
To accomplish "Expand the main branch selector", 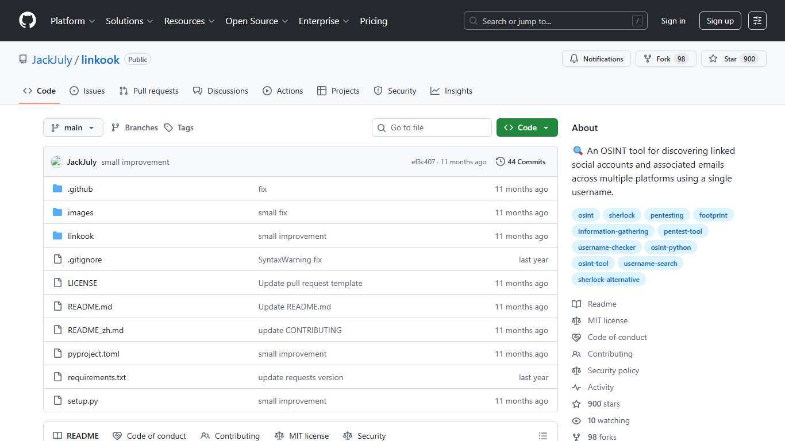I will point(73,127).
